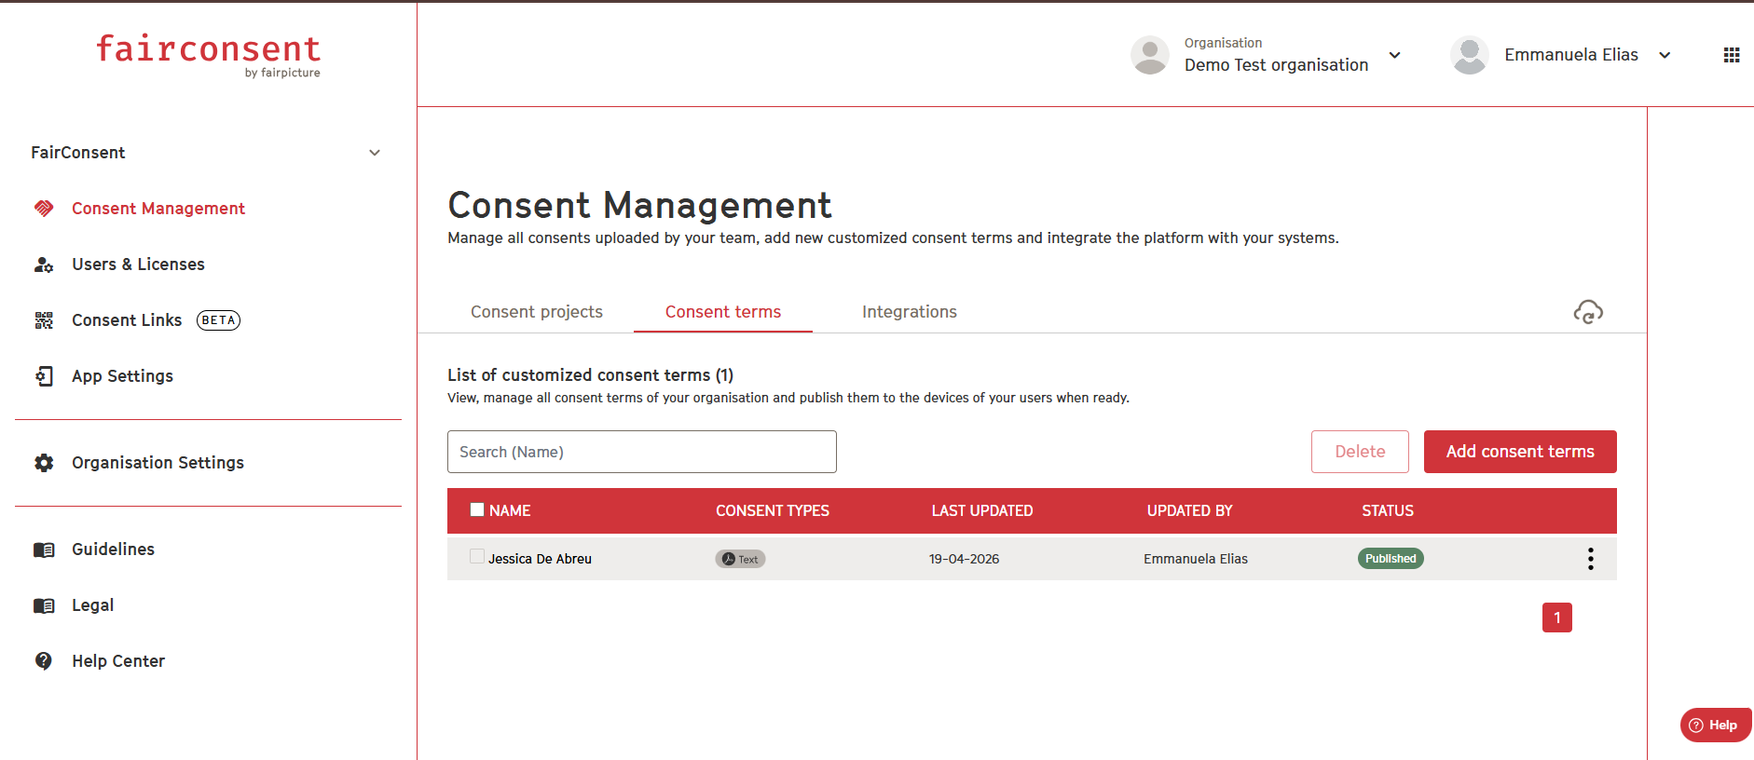This screenshot has width=1754, height=760.
Task: Click the Help Center question mark icon
Action: pos(44,661)
